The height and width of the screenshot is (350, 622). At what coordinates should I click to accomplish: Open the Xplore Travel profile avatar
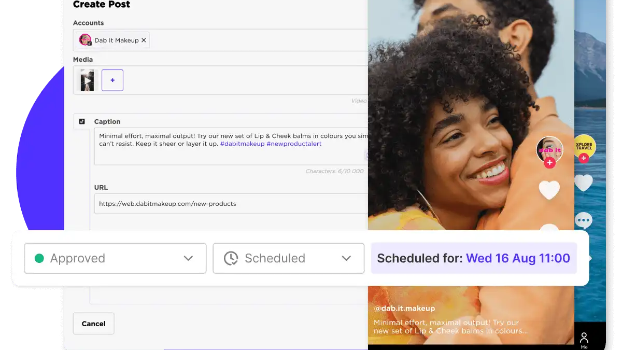[584, 147]
